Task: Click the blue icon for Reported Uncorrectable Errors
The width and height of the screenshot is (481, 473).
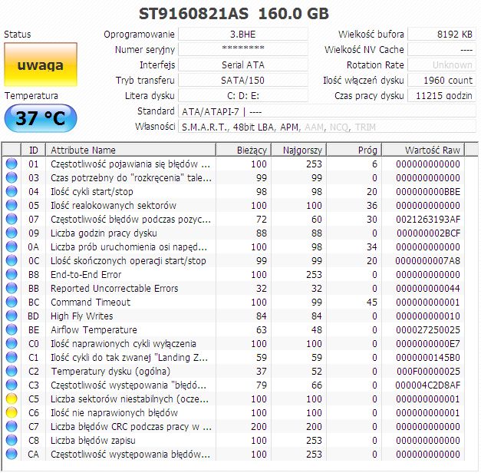Action: coord(12,288)
